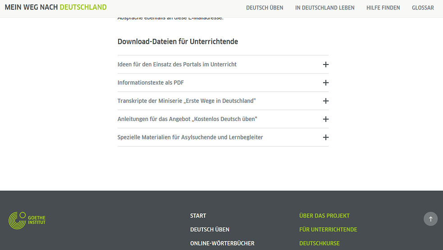Expand 'Ideen für den Einsatz des Portals' section

point(177,65)
